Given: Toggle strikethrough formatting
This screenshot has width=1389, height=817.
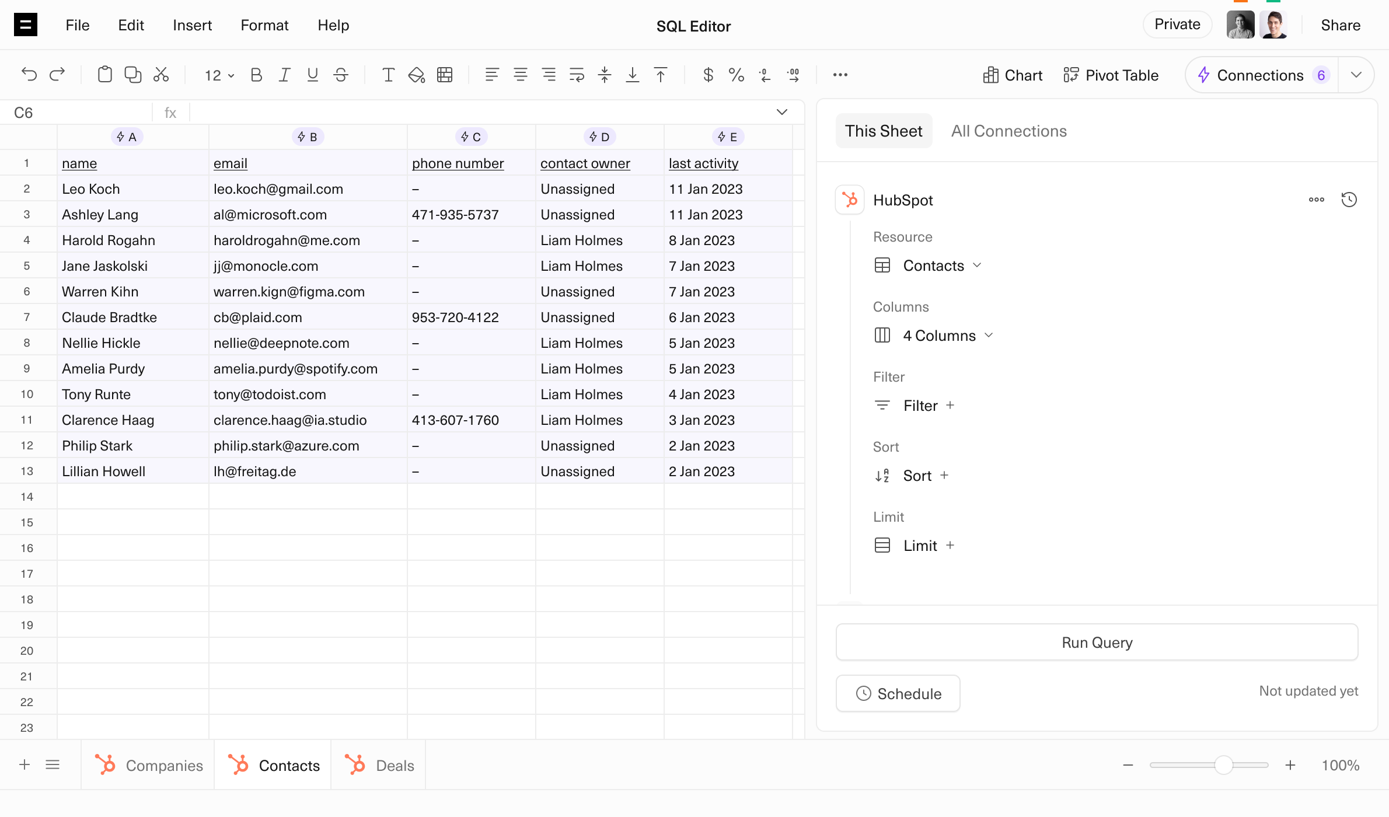Looking at the screenshot, I should [341, 75].
